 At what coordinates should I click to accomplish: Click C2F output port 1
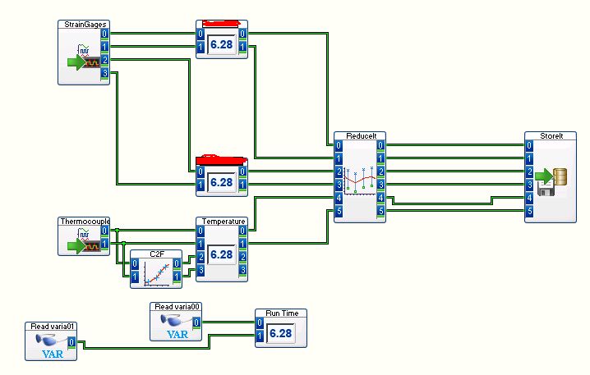coord(177,277)
